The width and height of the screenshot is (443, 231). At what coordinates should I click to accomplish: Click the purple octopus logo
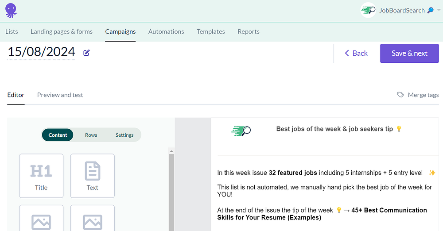click(x=11, y=11)
